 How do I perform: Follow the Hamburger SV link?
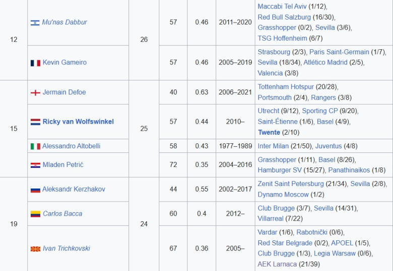point(280,170)
